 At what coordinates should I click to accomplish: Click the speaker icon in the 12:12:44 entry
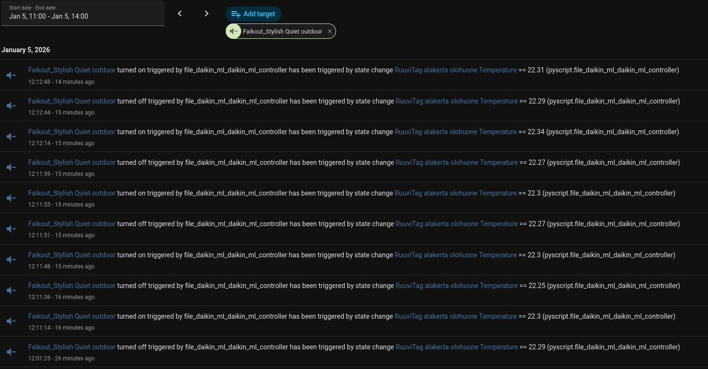click(x=12, y=106)
